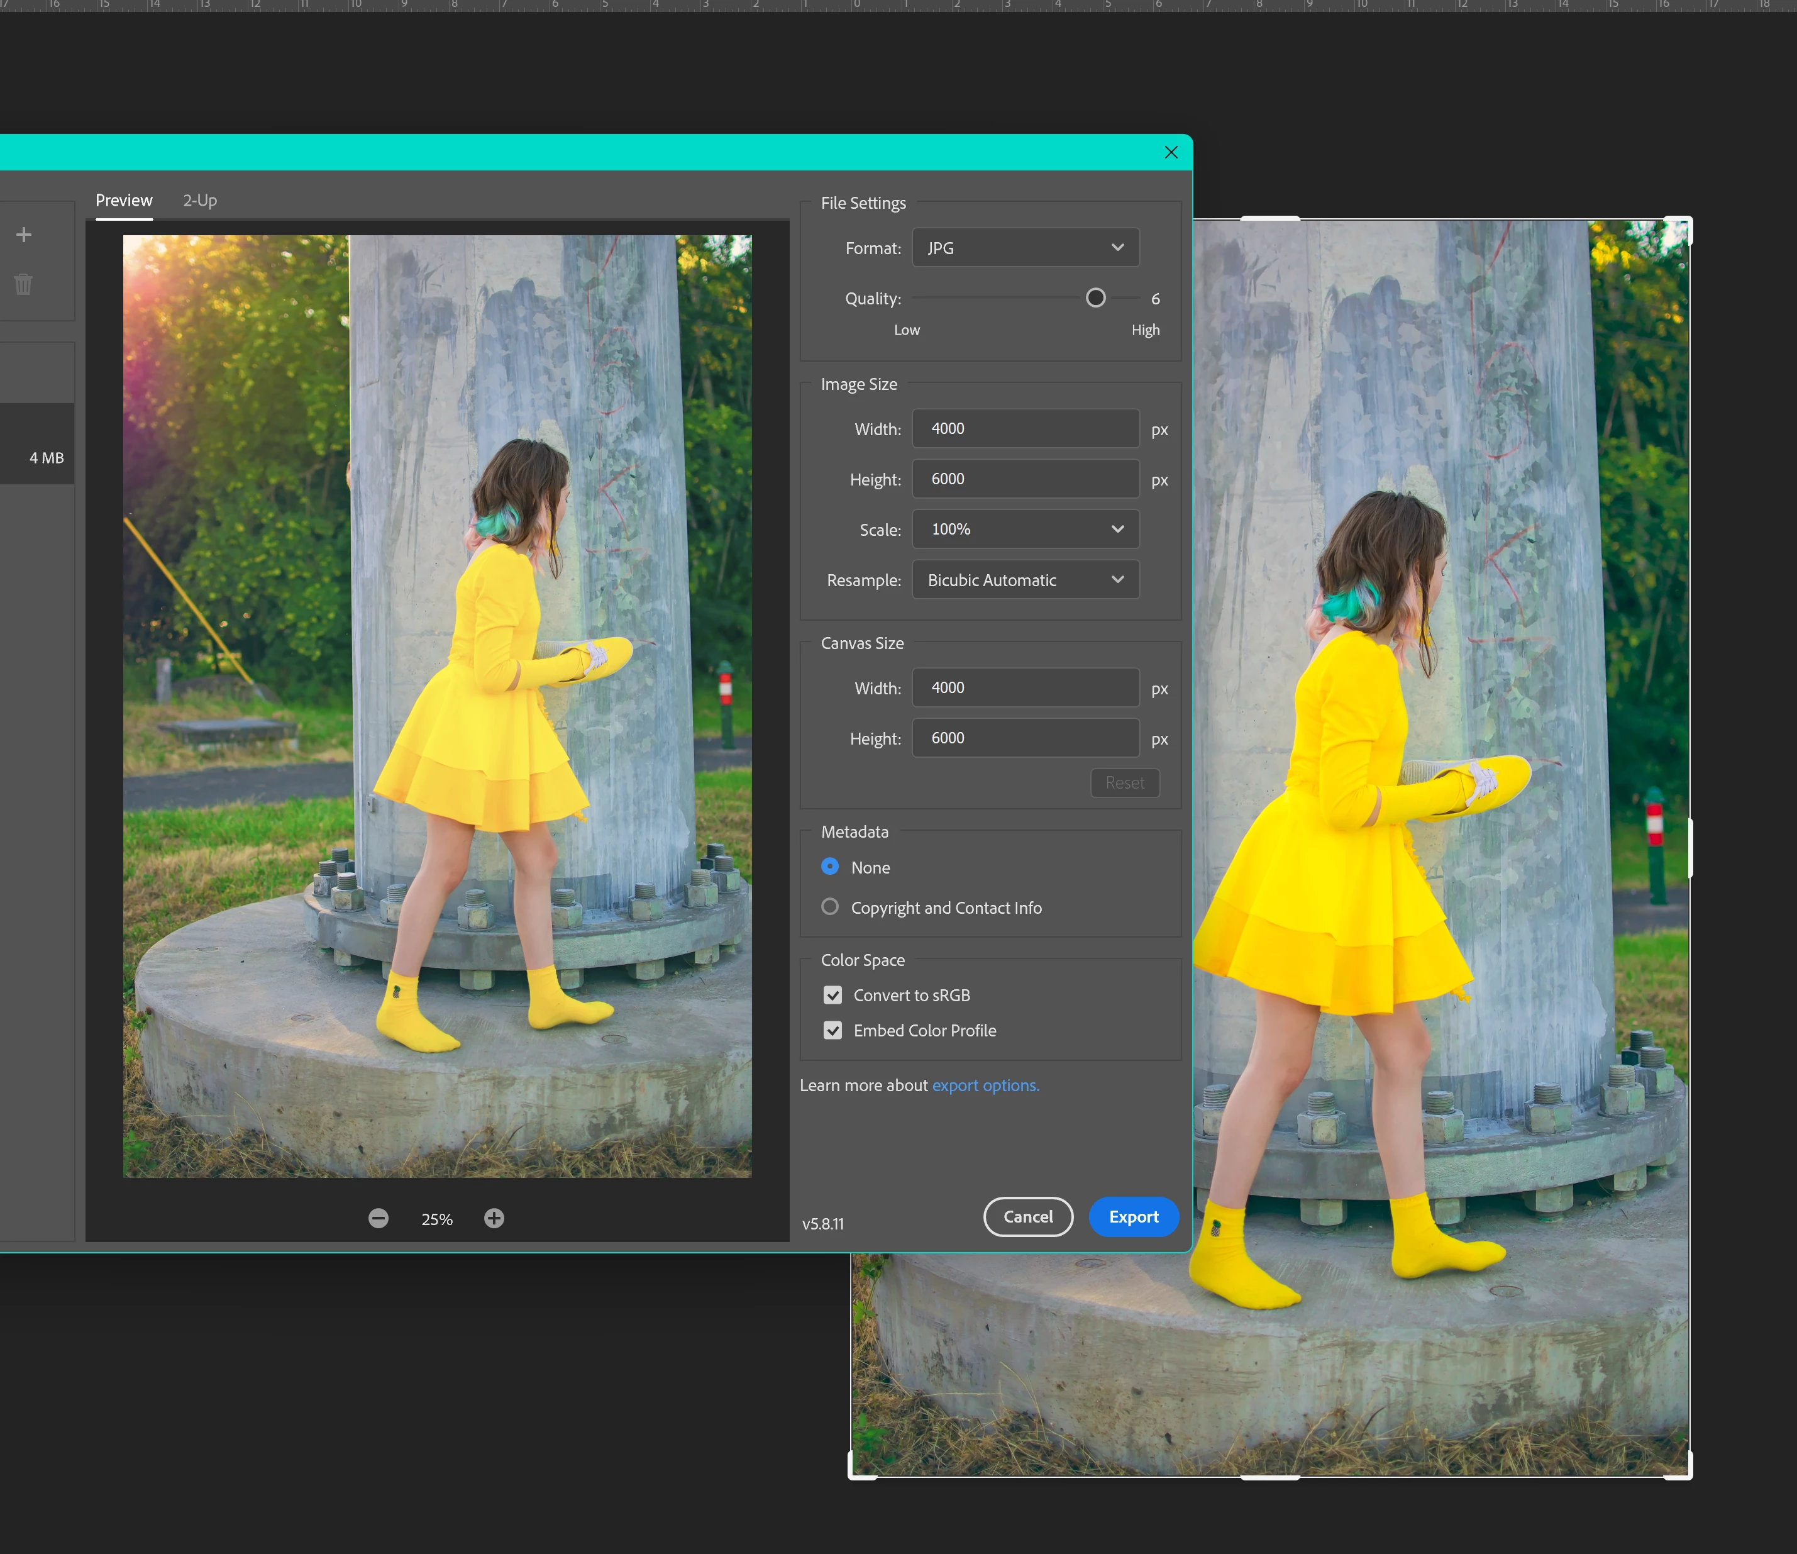Toggle Embed Color Profile checkbox
The height and width of the screenshot is (1554, 1797).
832,1030
